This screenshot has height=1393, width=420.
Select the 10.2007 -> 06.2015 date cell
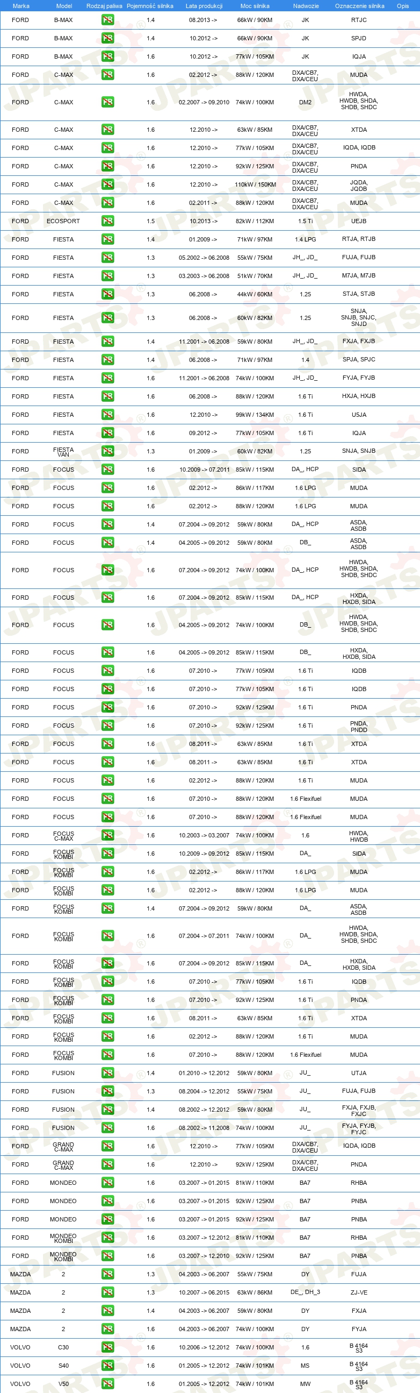204,1292
